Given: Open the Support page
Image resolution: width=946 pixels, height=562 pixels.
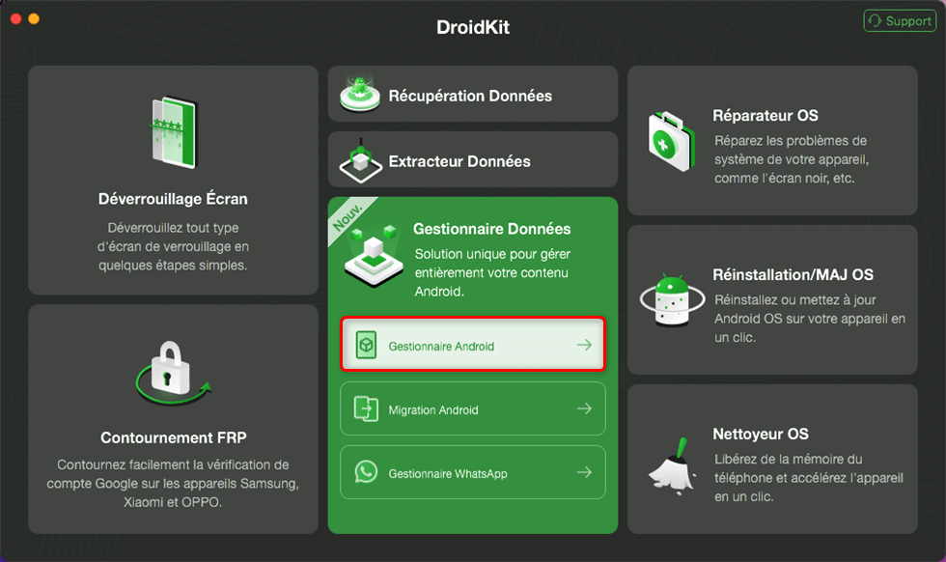Looking at the screenshot, I should coord(899,19).
